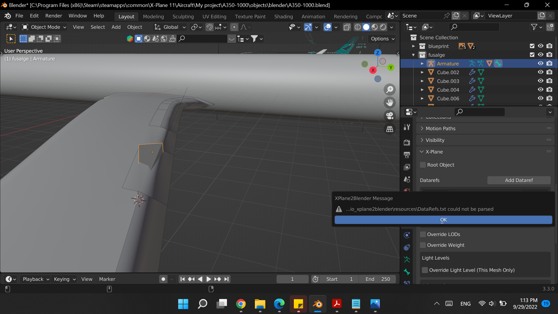Hide the Cube.002 object in the viewport
Screen dimensions: 558x314
541,72
